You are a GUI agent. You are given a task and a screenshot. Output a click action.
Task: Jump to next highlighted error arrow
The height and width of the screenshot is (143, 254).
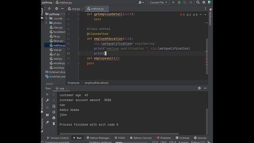[x=205, y=15]
